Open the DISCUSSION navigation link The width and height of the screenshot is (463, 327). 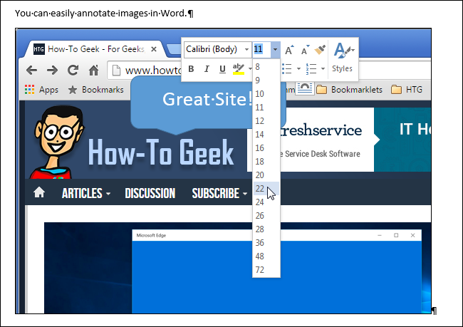tap(150, 194)
